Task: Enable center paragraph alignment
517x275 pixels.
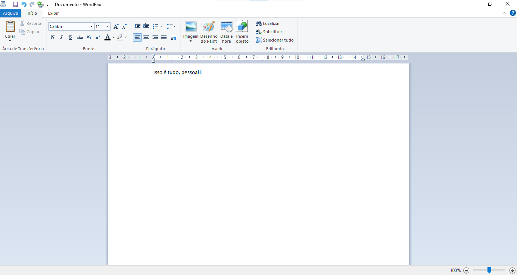Action: [x=146, y=37]
